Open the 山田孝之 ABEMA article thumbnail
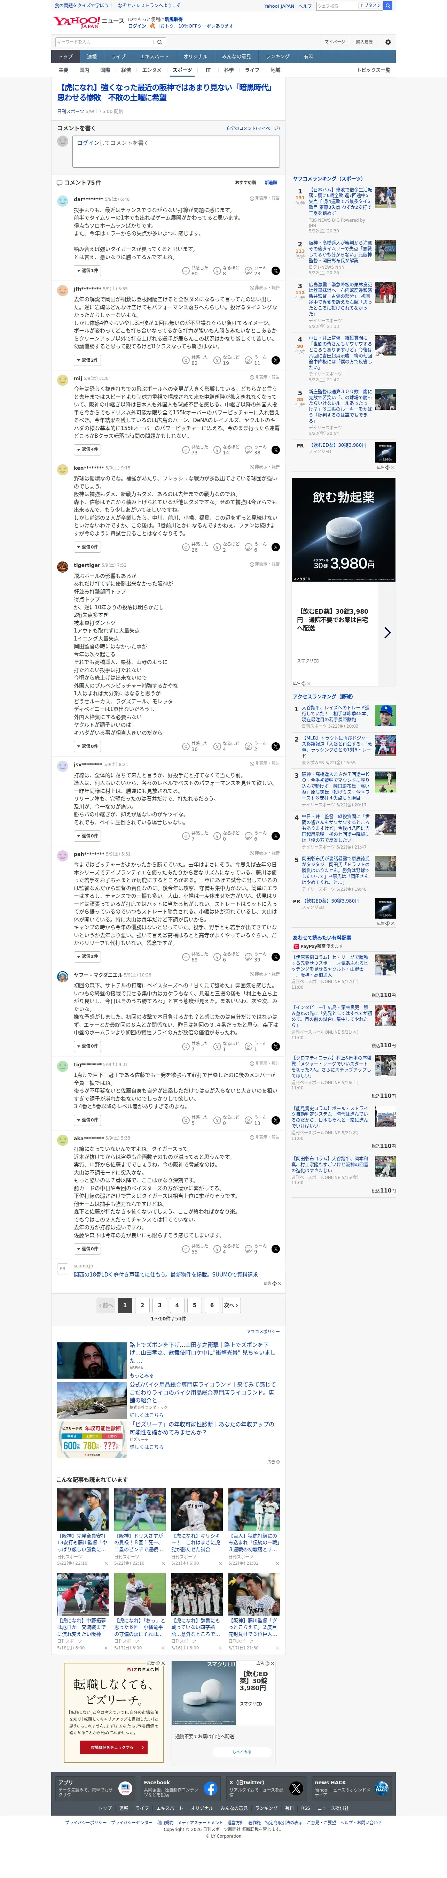Viewport: 447px width, 1878px height. point(91,1360)
